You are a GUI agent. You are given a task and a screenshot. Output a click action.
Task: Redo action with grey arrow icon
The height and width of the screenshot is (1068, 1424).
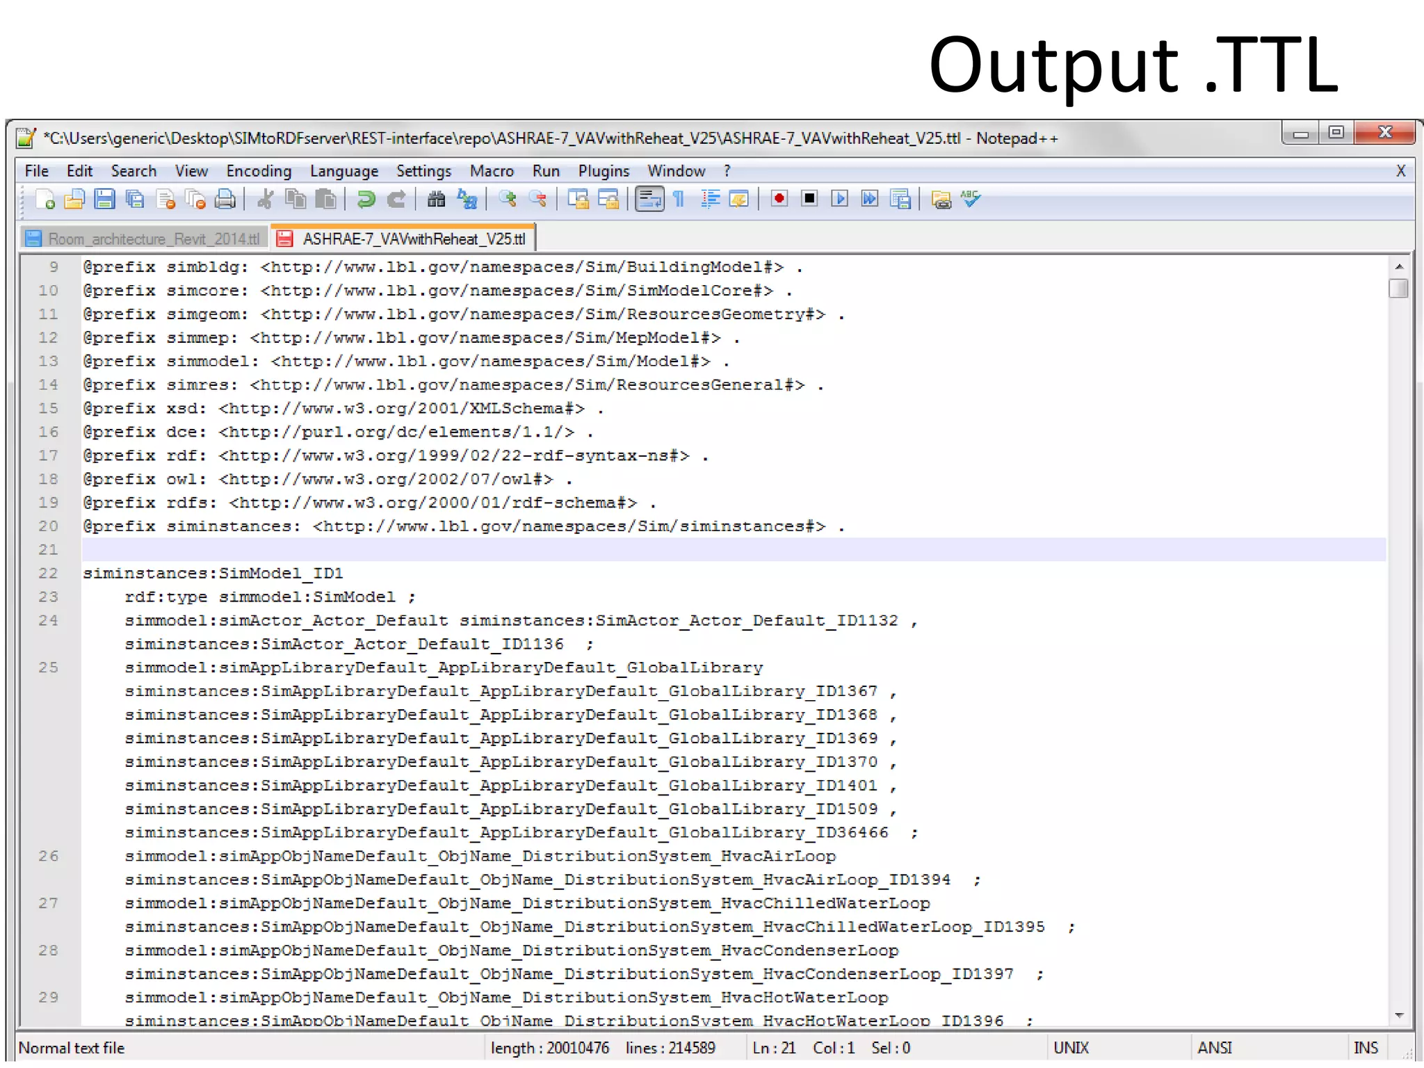pyautogui.click(x=396, y=200)
